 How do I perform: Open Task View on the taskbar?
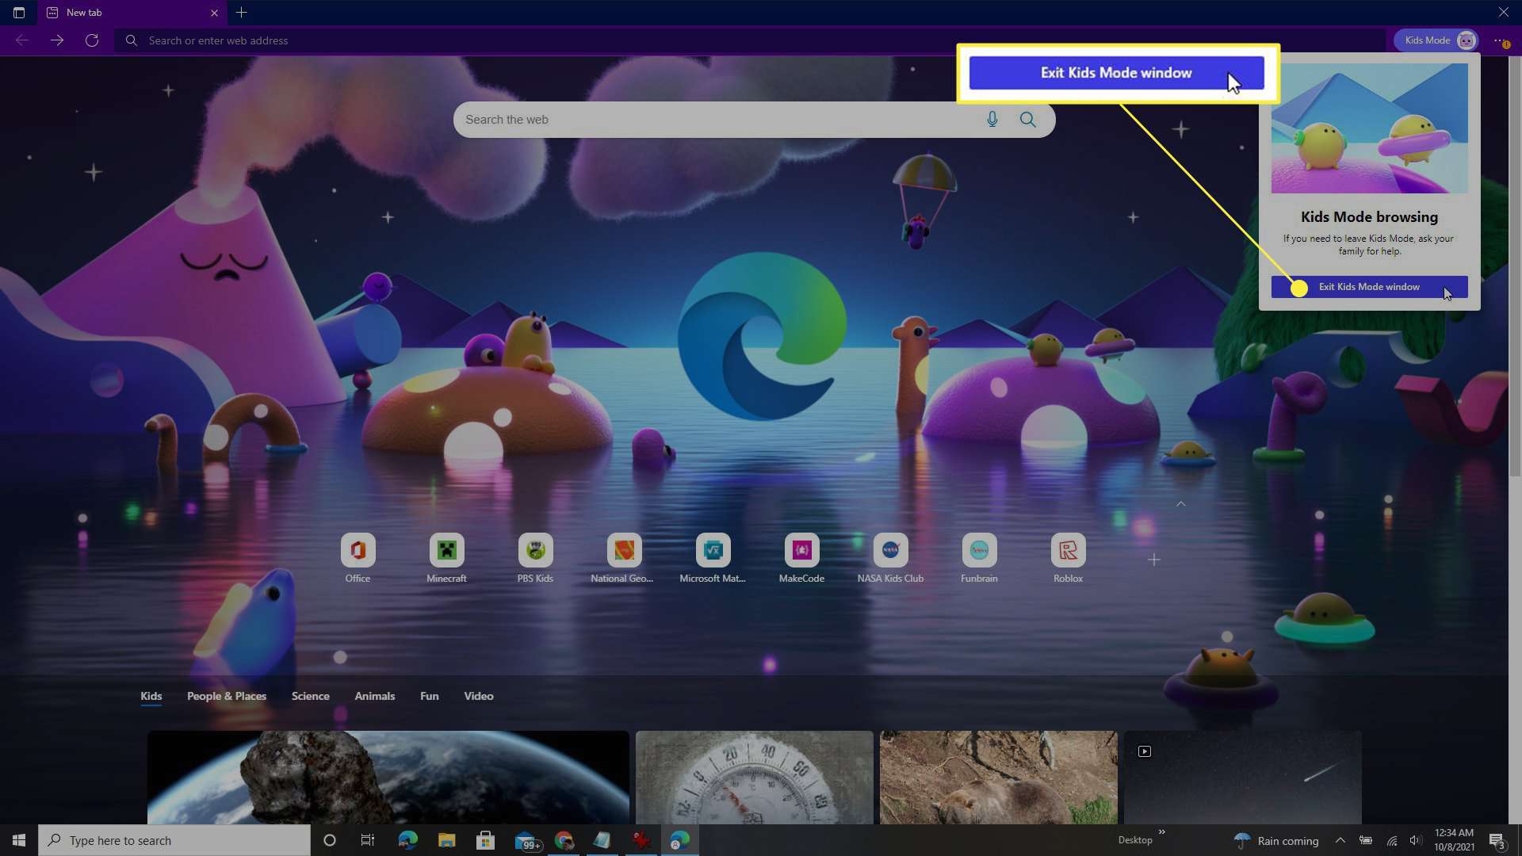[368, 840]
